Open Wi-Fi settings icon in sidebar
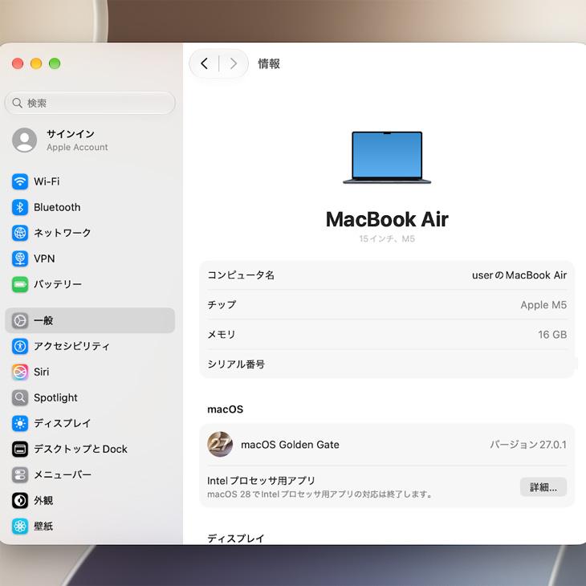This screenshot has width=586, height=586. click(20, 181)
